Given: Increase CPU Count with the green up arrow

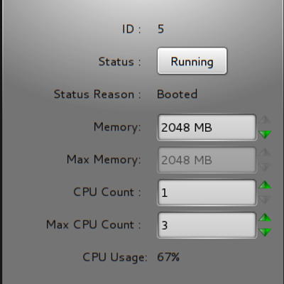Looking at the screenshot, I should point(265,185).
